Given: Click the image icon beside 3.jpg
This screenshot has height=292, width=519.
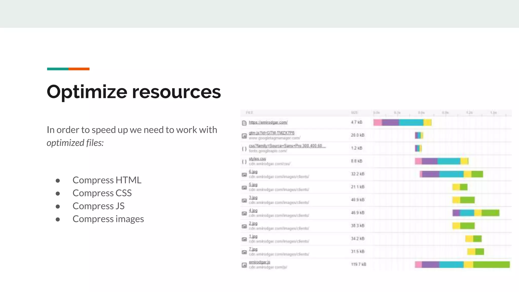Looking at the screenshot, I should tap(244, 200).
